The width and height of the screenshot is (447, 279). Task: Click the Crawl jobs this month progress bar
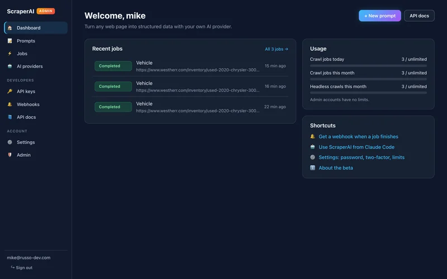coord(368,79)
